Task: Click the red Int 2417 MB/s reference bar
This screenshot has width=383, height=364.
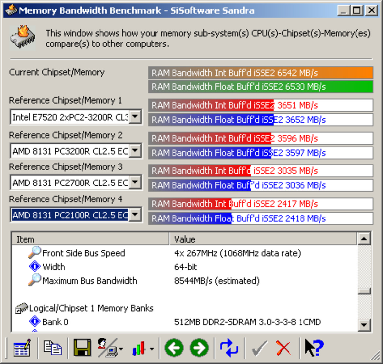Action: 260,204
